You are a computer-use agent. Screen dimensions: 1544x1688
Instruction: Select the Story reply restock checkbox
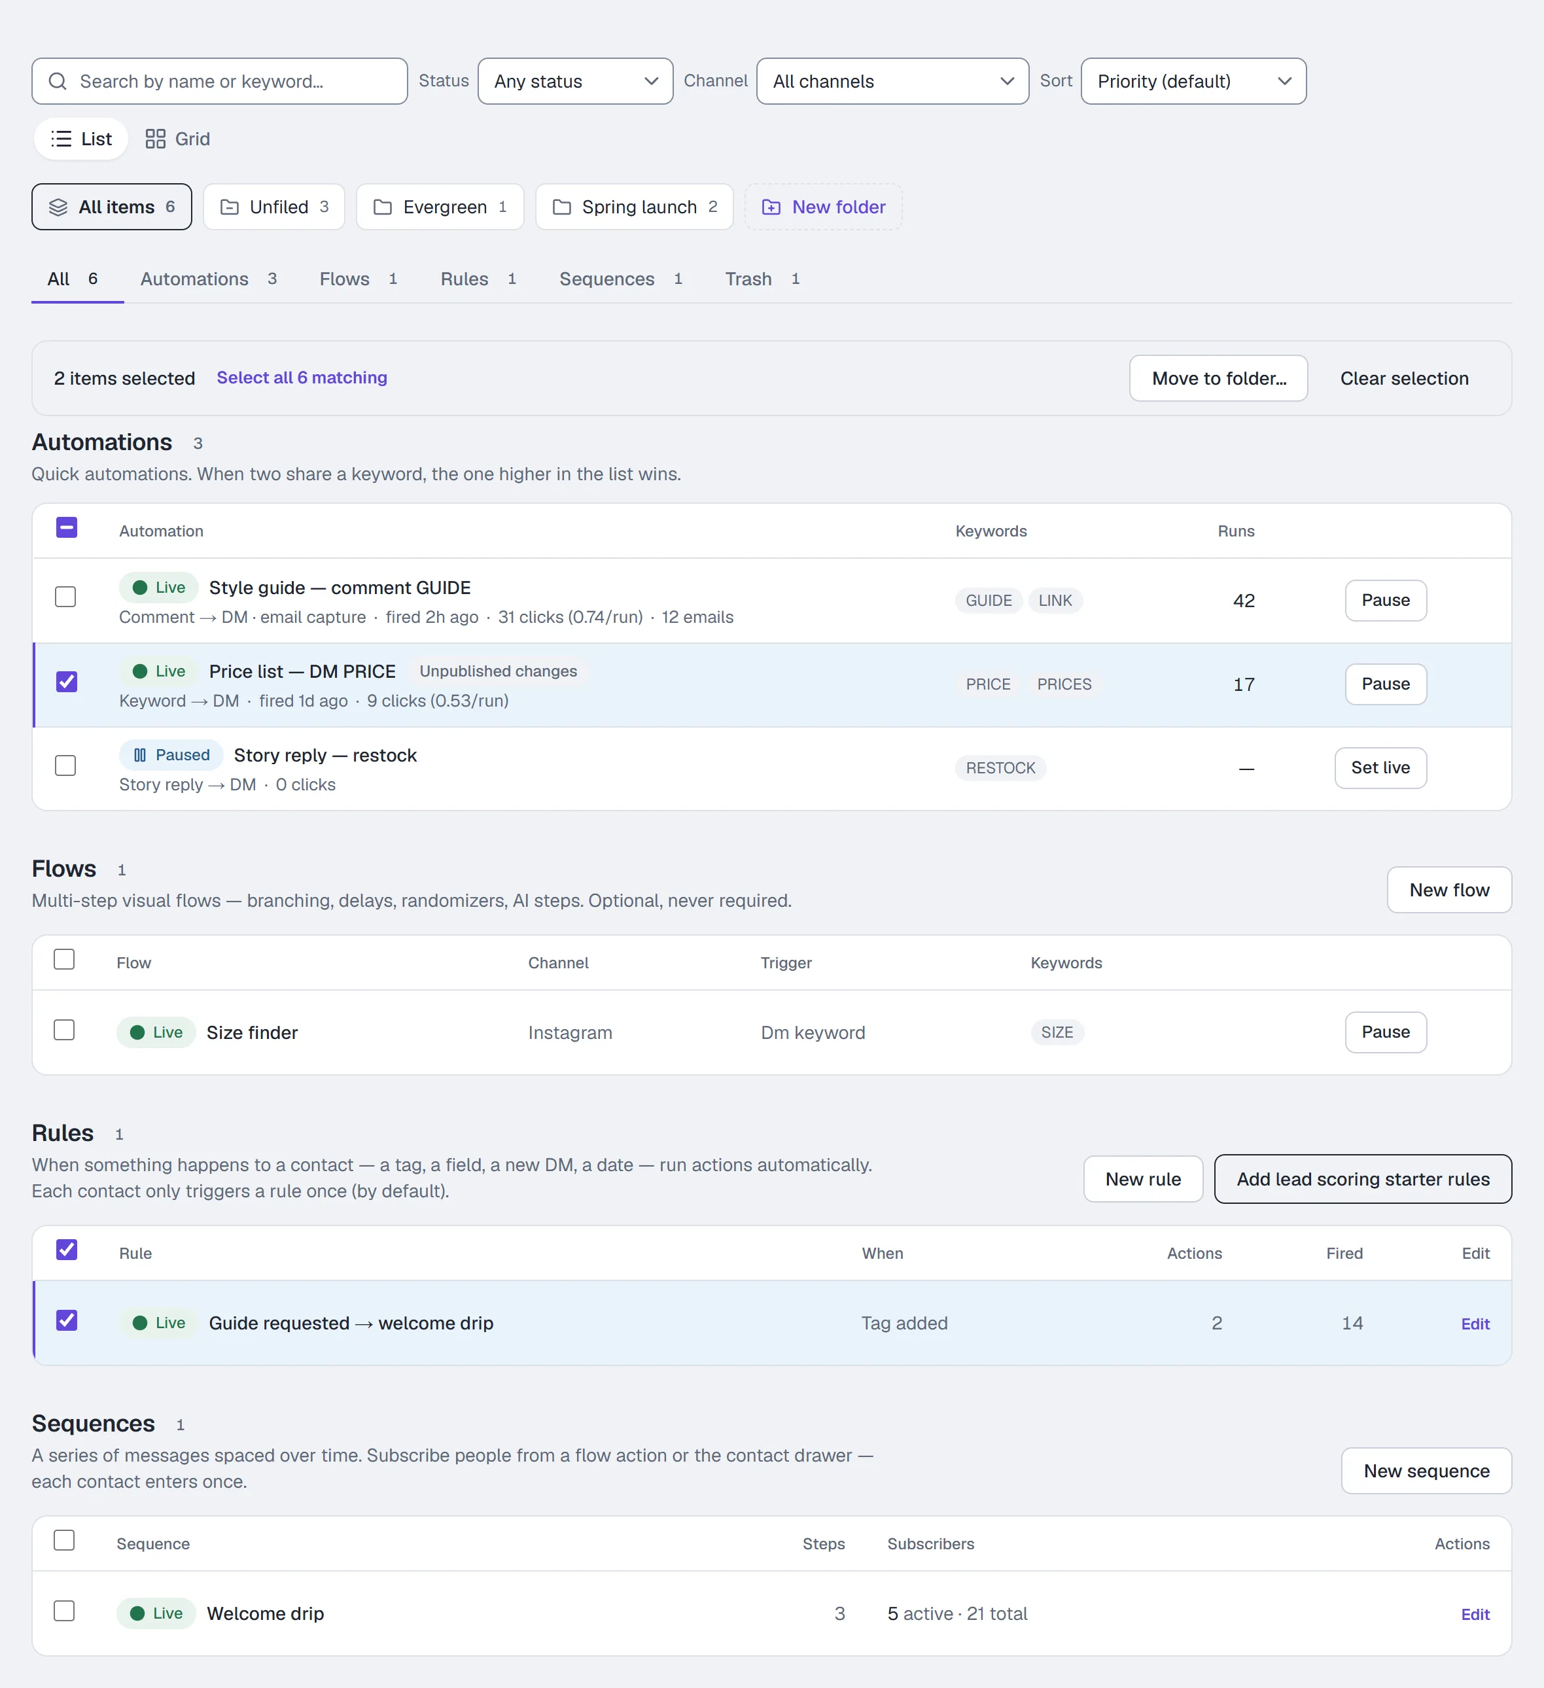pos(65,766)
